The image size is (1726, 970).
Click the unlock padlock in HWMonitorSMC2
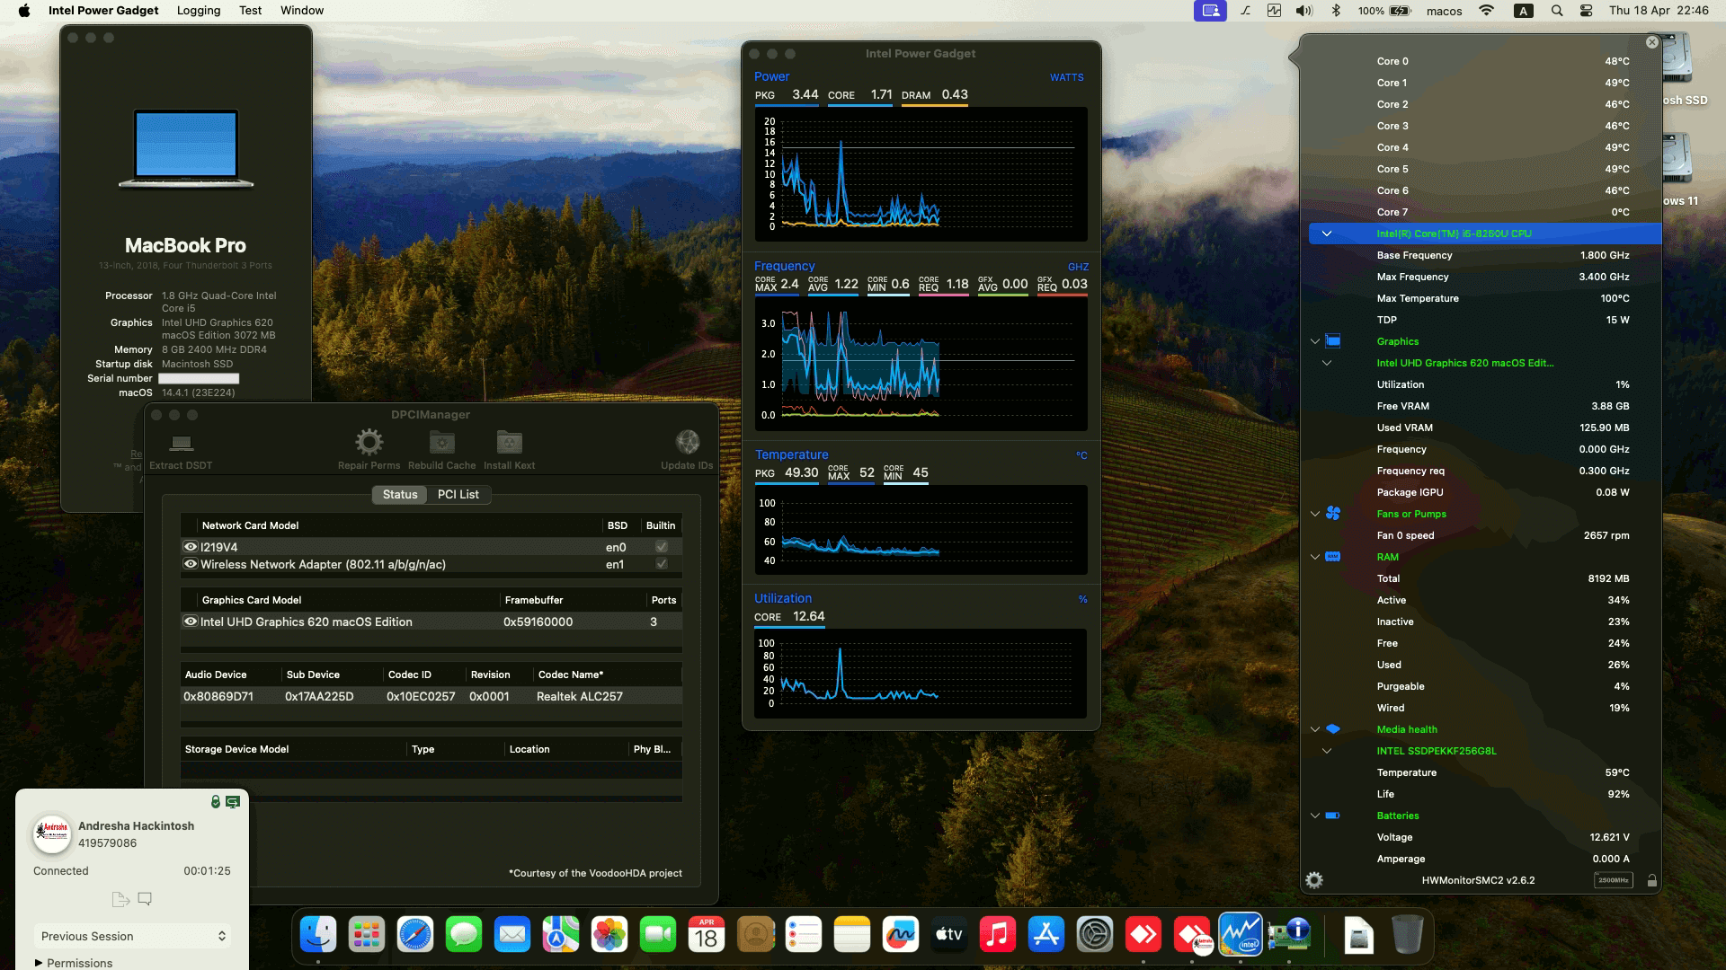point(1652,880)
